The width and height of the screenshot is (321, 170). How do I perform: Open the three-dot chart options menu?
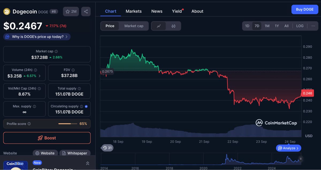313,26
